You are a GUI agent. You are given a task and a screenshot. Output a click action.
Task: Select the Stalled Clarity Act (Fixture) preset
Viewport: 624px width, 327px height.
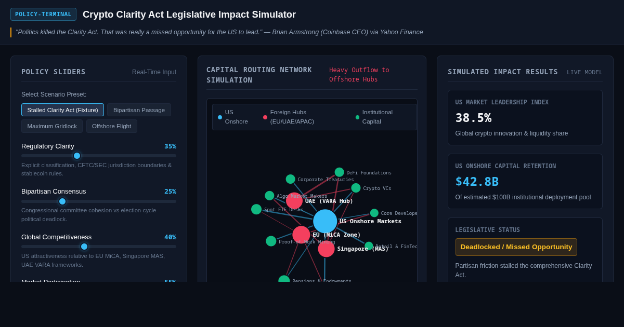pyautogui.click(x=62, y=110)
